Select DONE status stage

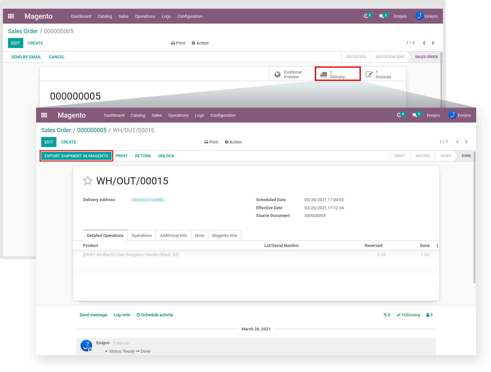point(466,156)
